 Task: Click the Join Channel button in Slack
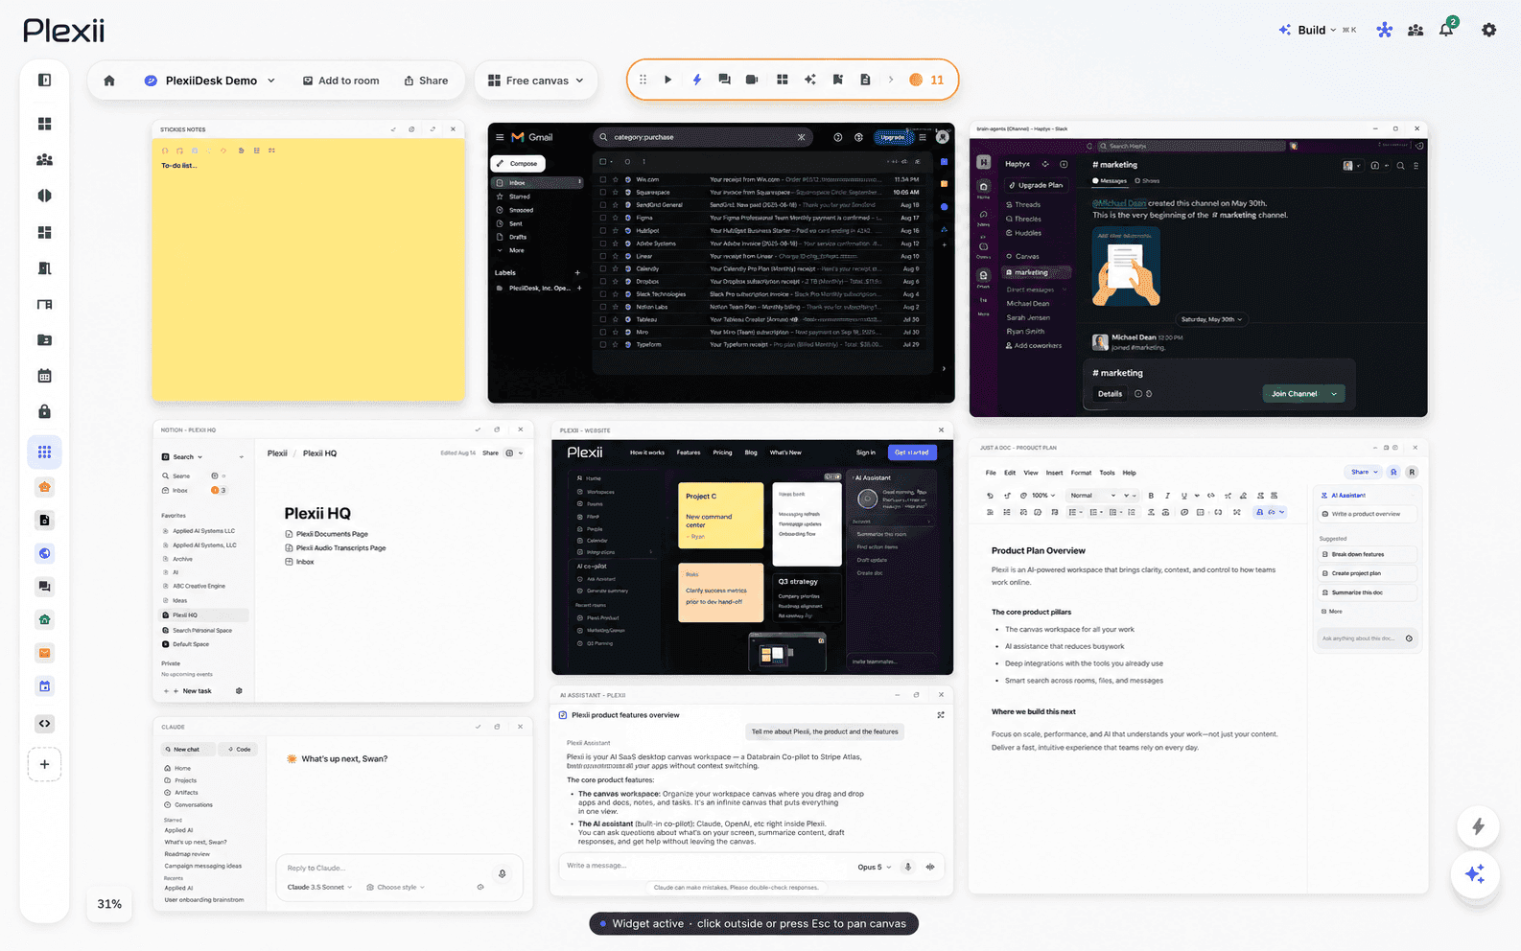point(1294,394)
